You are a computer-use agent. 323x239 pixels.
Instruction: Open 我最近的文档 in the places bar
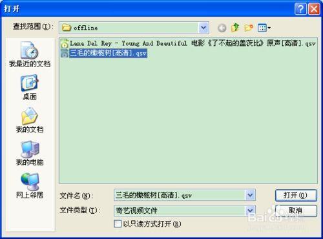click(x=30, y=54)
